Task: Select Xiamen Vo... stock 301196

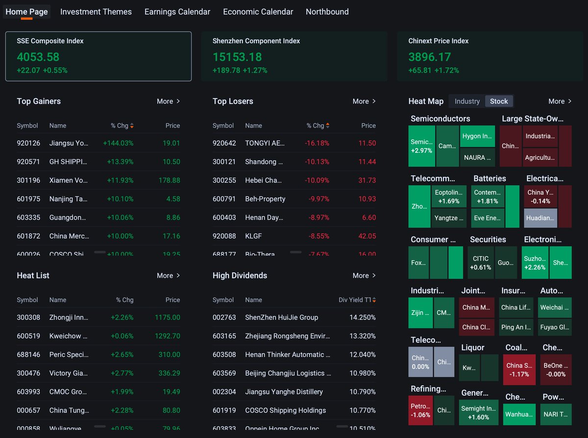Action: pyautogui.click(x=98, y=180)
